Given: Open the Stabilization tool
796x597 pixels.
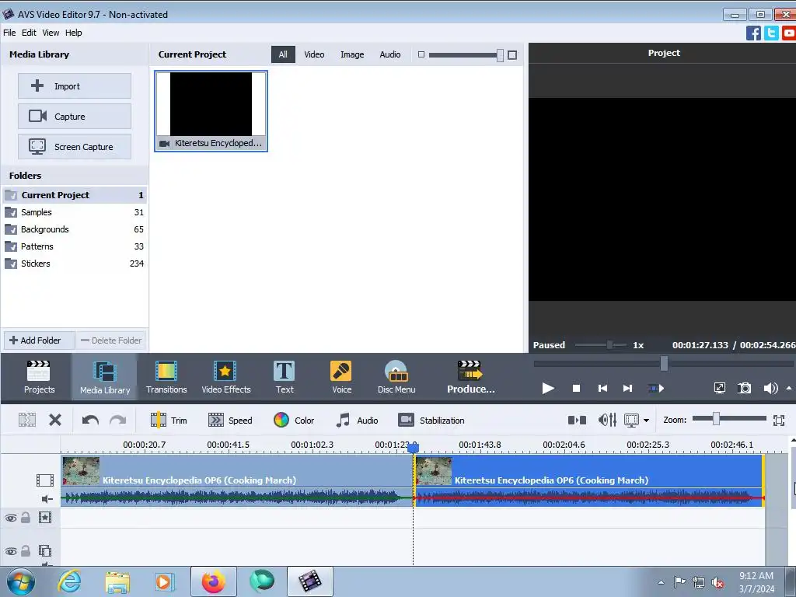Looking at the screenshot, I should pos(431,421).
